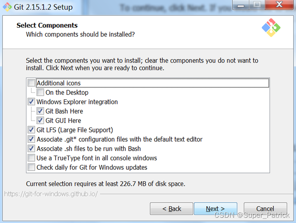Select the Additional icons tree label
The height and width of the screenshot is (223, 296).
pyautogui.click(x=58, y=83)
